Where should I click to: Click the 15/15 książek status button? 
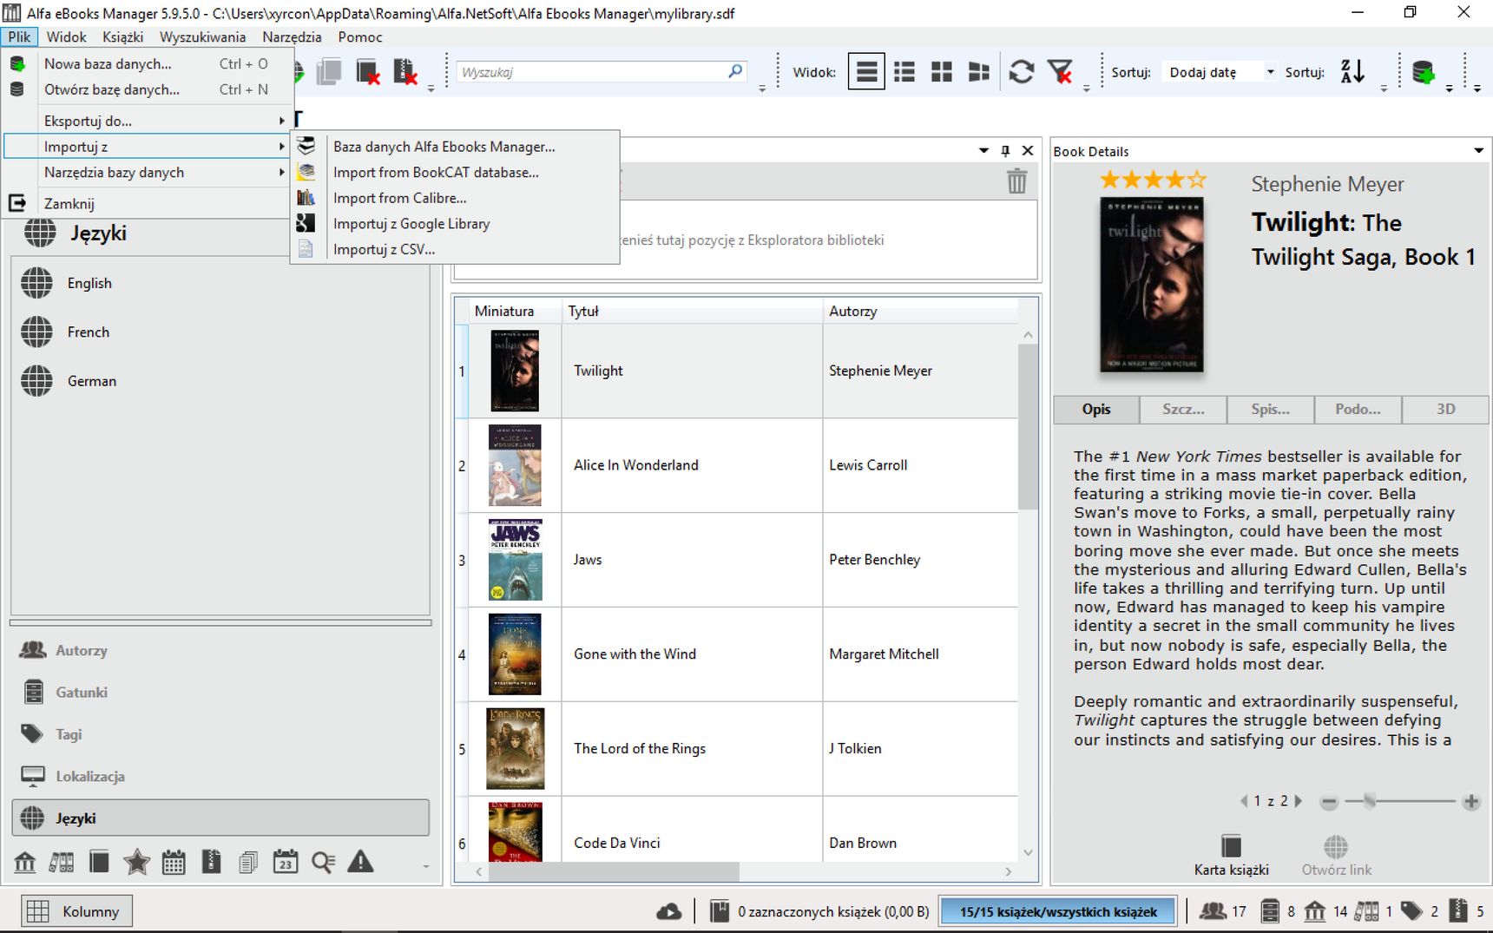[1058, 911]
